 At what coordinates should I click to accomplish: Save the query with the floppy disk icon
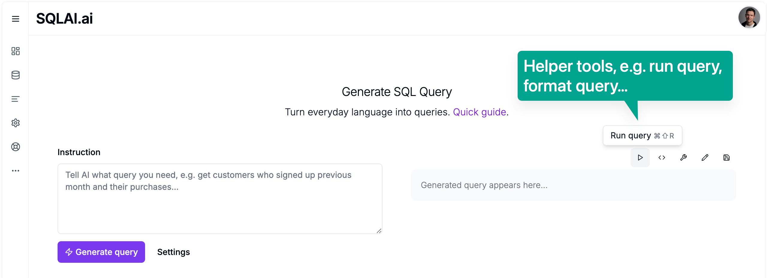[x=726, y=158]
